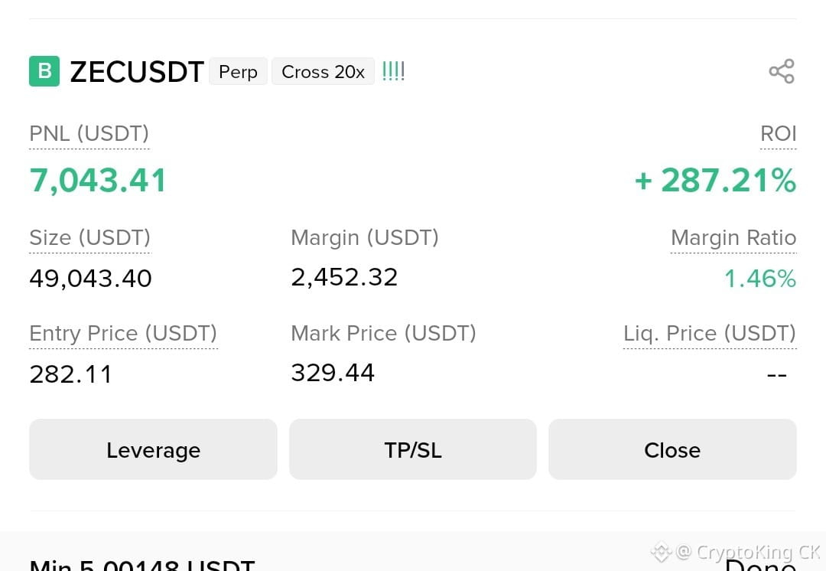Tap the 7,043.41 PNL value
This screenshot has height=571, width=826.
(98, 181)
